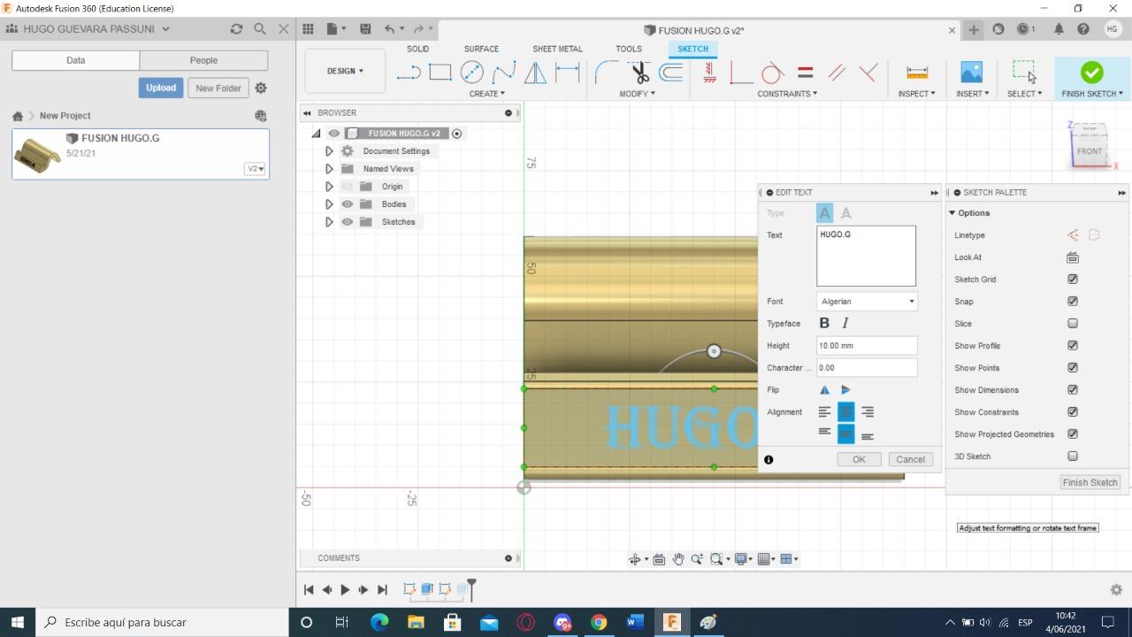Open the INSPECT dropdown menu
The height and width of the screenshot is (637, 1132).
coord(916,94)
